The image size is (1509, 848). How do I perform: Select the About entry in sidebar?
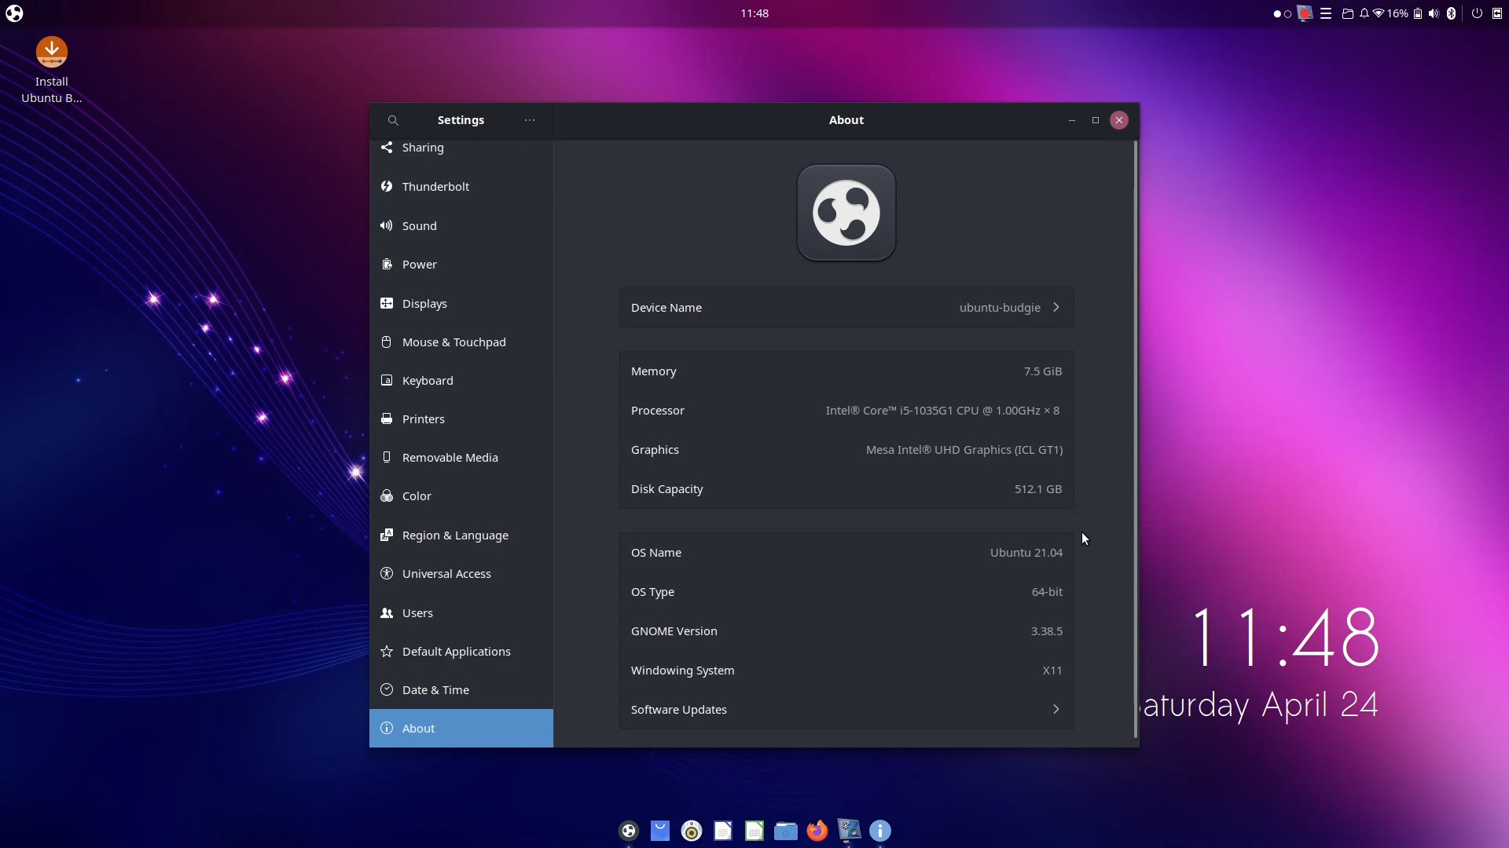click(461, 729)
